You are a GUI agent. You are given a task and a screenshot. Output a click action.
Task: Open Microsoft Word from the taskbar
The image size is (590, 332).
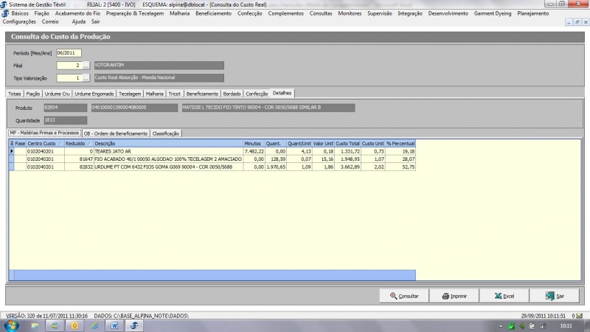pos(115,325)
